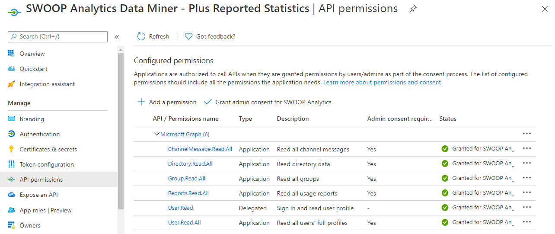Open ChannelMessage.Read.All permission link
Viewport: 555px width, 234px height.
tap(200, 149)
